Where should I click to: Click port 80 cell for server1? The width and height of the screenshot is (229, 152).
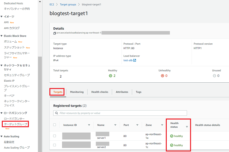[x=125, y=136]
